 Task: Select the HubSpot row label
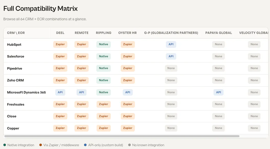[14, 44]
